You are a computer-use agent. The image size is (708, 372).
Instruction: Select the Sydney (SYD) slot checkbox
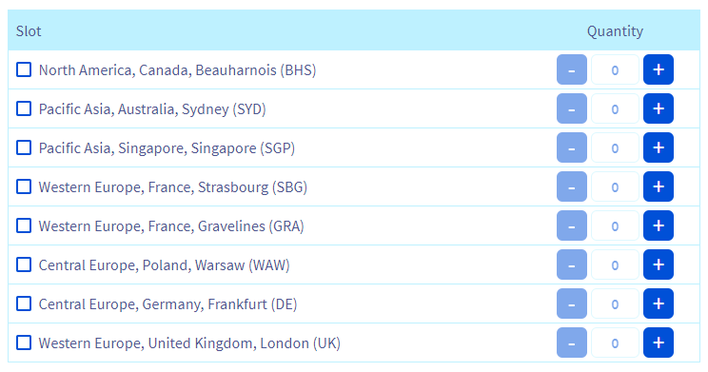(24, 108)
